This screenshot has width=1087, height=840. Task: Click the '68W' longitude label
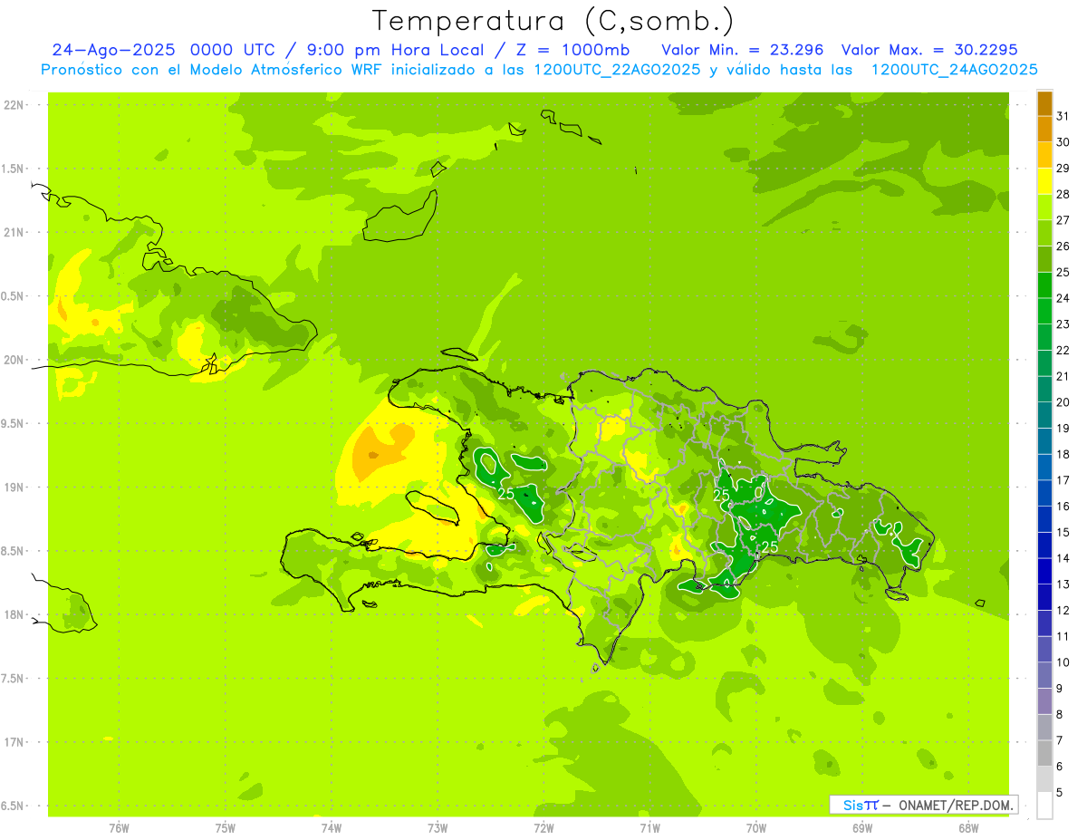point(968,828)
